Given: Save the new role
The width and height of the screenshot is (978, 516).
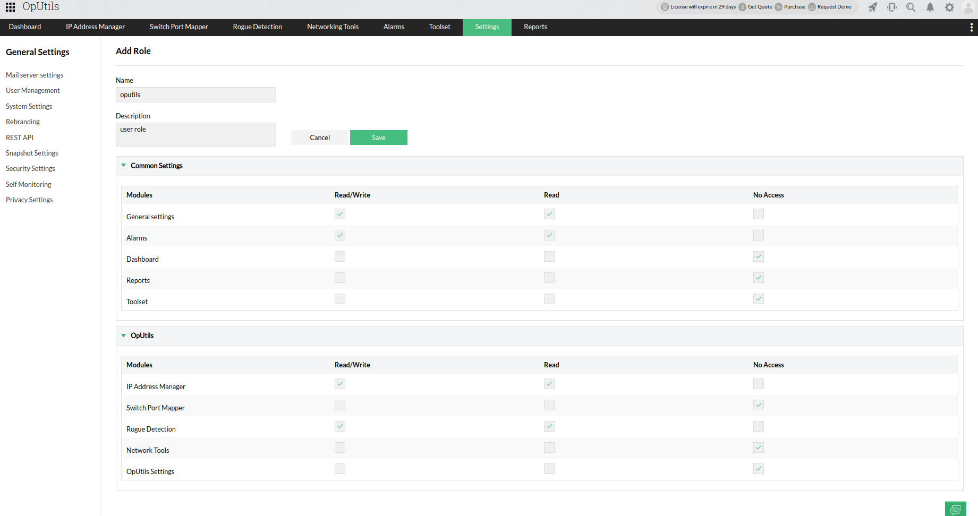Looking at the screenshot, I should point(379,137).
